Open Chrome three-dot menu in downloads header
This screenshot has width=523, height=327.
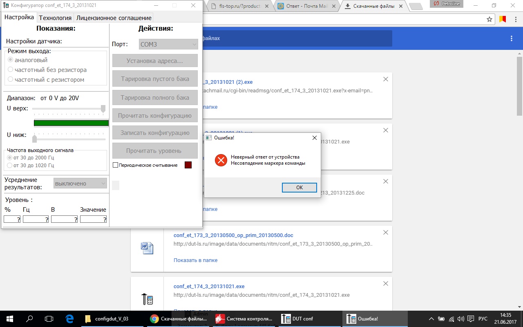511,38
